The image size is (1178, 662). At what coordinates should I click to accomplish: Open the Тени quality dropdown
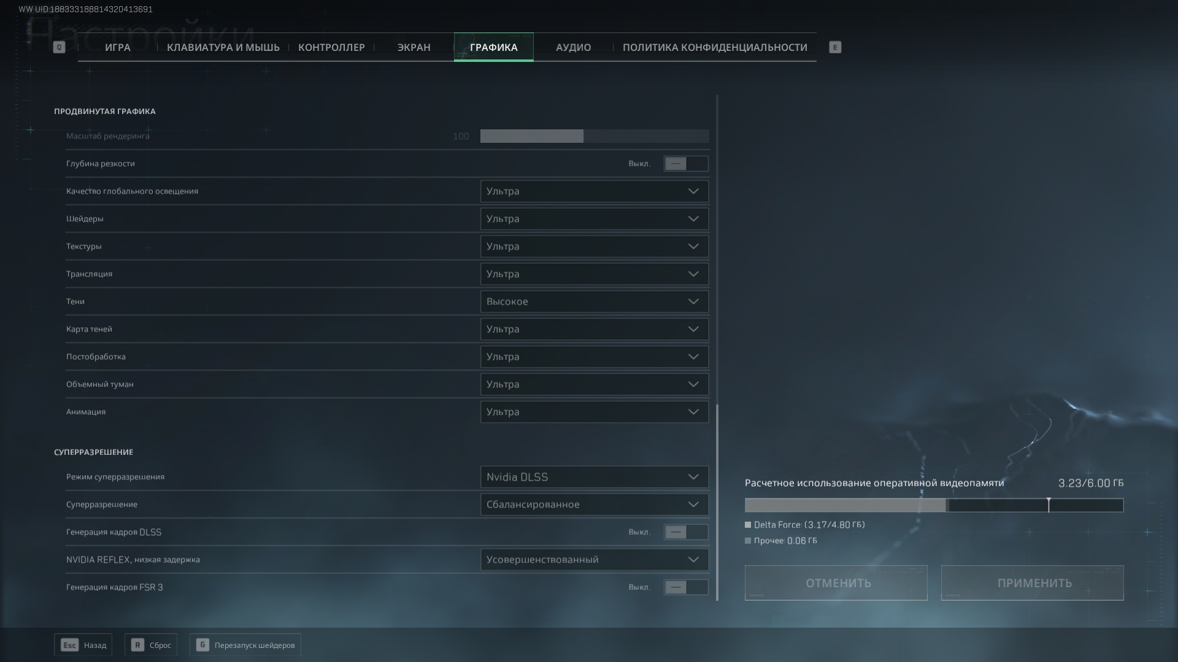pos(594,302)
